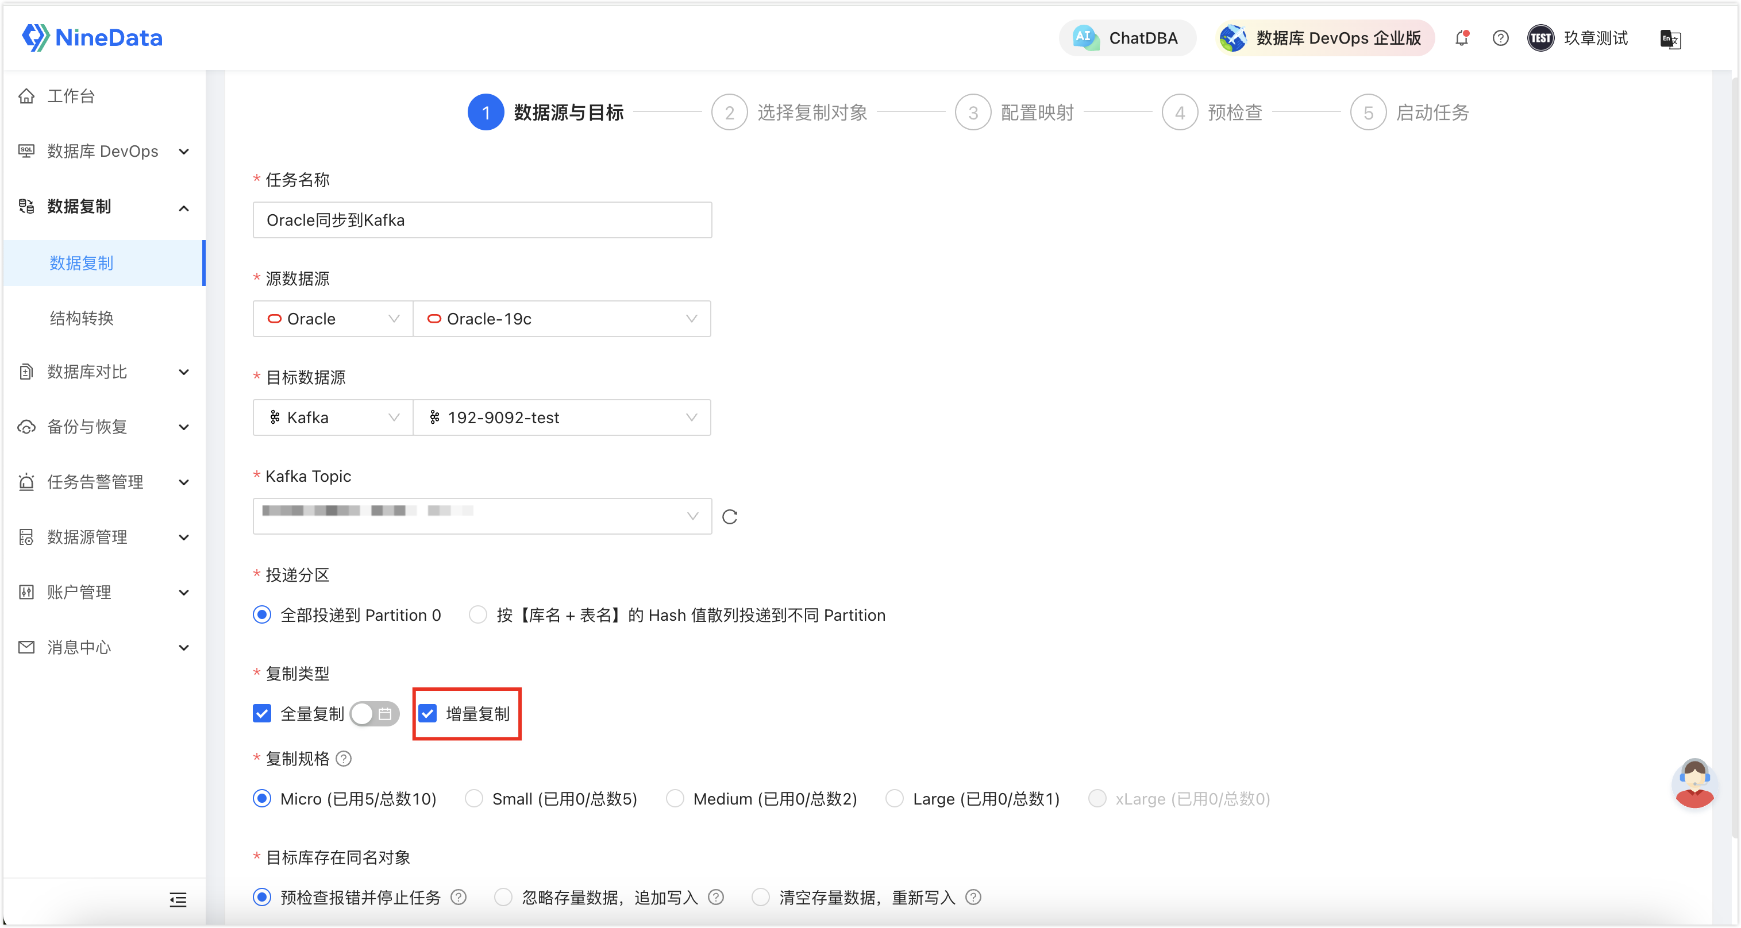This screenshot has height=928, width=1741.
Task: Click the 数据复制 sidebar section icon
Action: 26,206
